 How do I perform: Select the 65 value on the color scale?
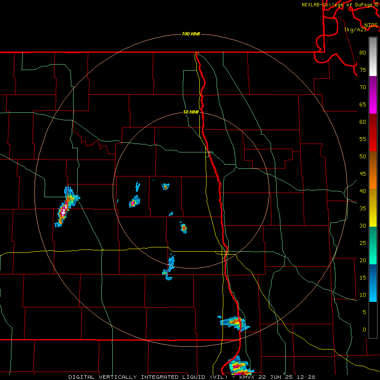coord(363,104)
